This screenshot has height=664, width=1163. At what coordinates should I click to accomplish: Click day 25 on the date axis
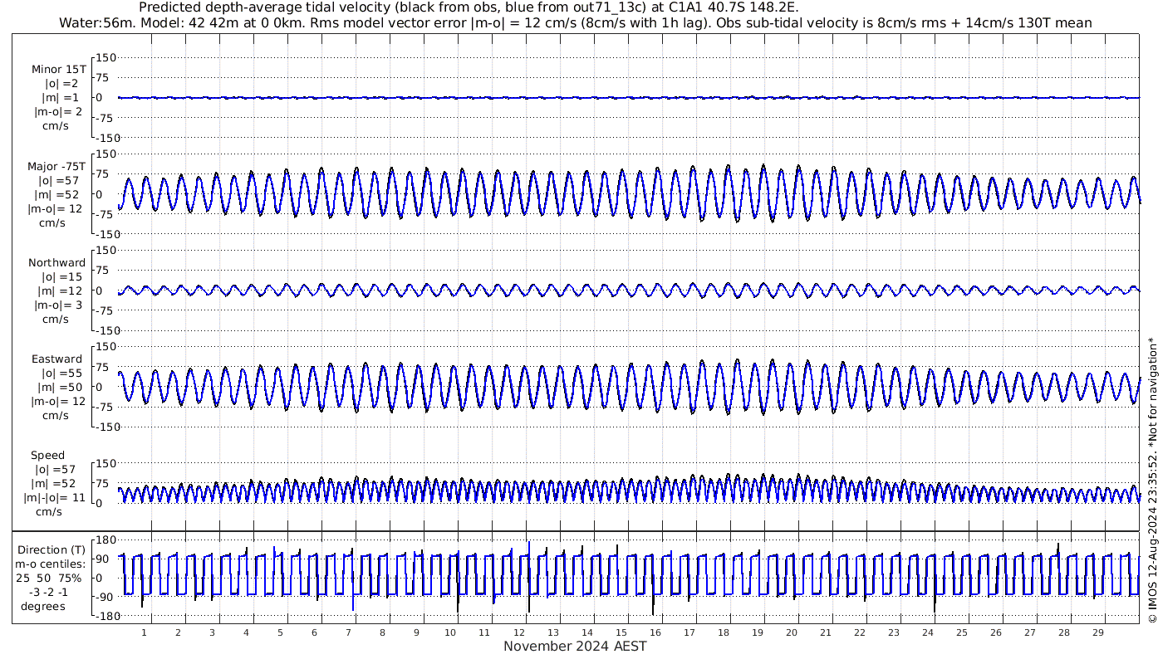click(x=961, y=632)
